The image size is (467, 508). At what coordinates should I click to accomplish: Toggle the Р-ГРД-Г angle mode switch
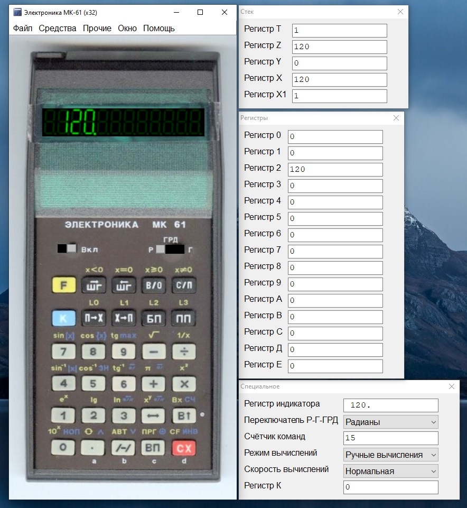click(170, 249)
